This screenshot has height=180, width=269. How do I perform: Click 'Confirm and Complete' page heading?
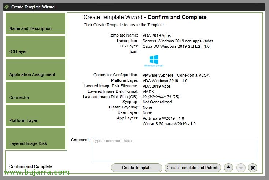click(177, 17)
